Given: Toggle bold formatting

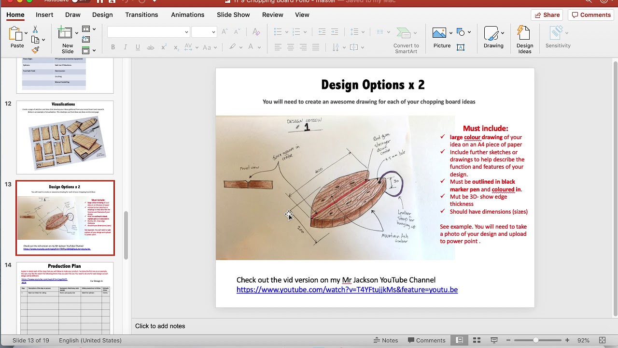Looking at the screenshot, I should pyautogui.click(x=113, y=47).
